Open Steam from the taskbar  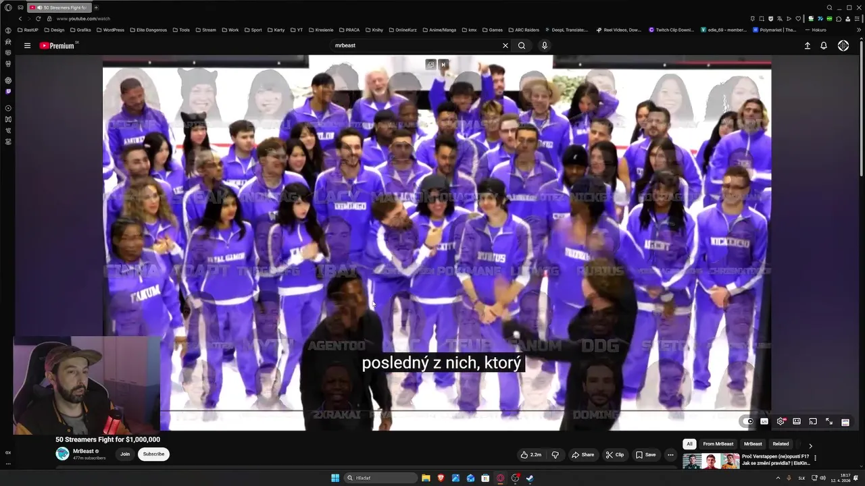[x=530, y=478]
